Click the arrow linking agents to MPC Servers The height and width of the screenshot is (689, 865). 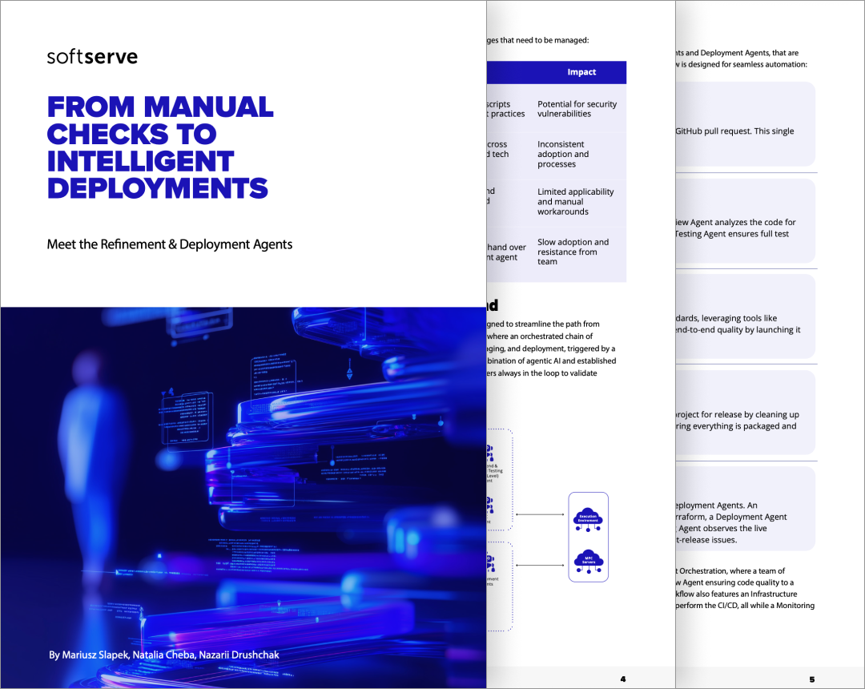541,565
